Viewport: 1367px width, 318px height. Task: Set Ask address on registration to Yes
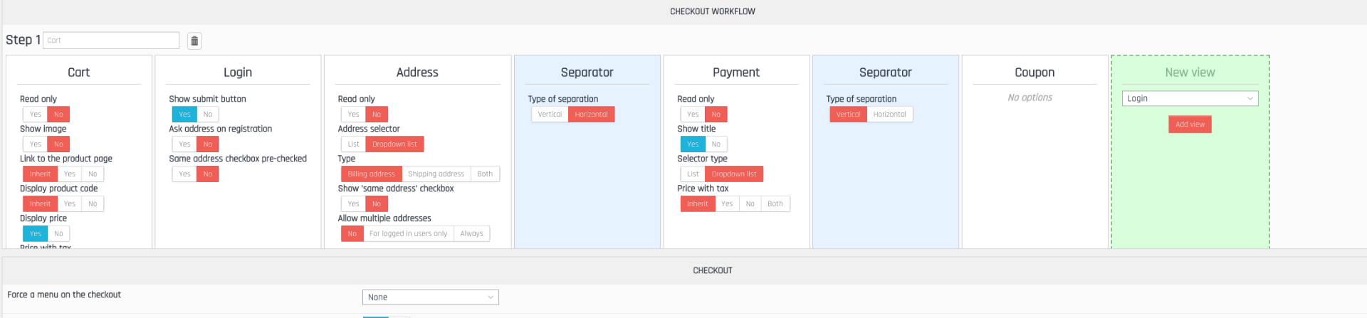184,144
